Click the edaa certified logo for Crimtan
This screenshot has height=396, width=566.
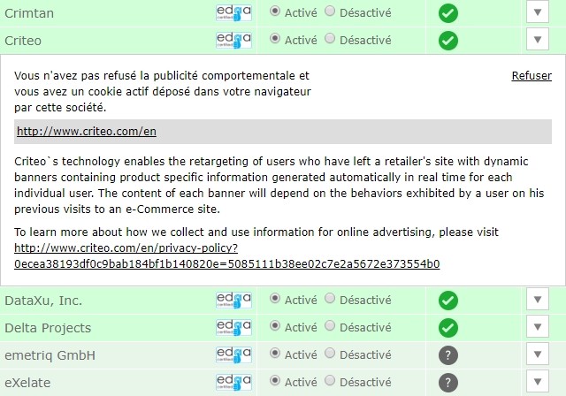(x=233, y=12)
